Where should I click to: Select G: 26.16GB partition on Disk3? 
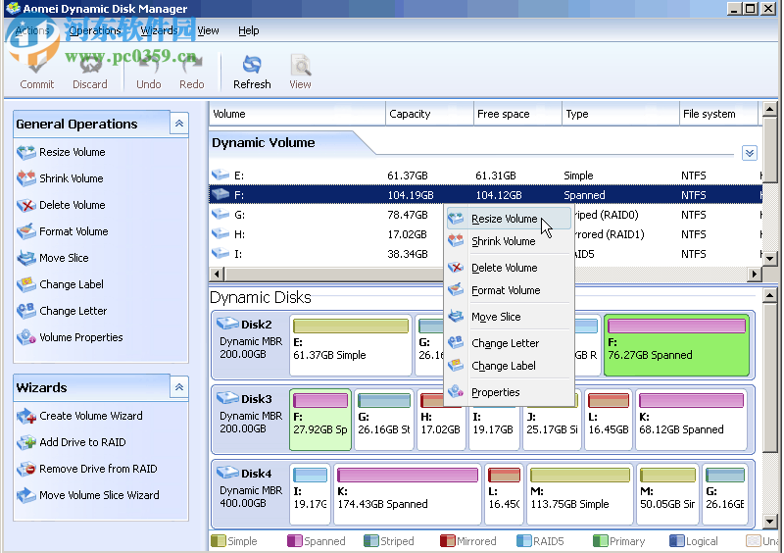[x=384, y=420]
